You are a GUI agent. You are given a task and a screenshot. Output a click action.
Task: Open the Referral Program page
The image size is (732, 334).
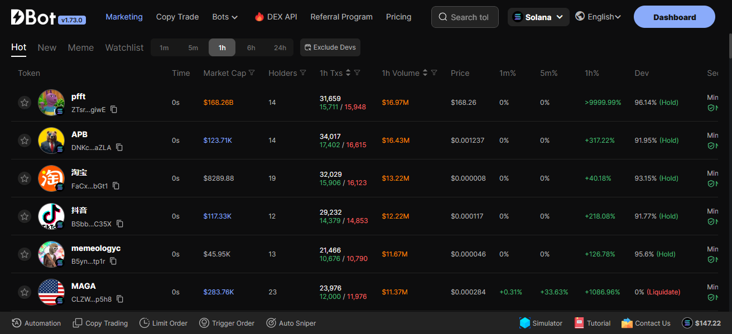click(x=341, y=17)
